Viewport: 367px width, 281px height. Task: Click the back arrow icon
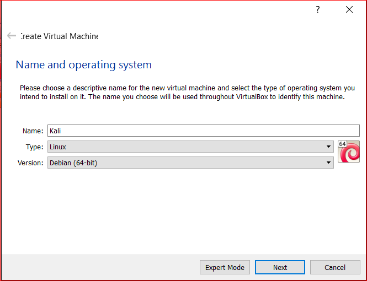coord(12,36)
